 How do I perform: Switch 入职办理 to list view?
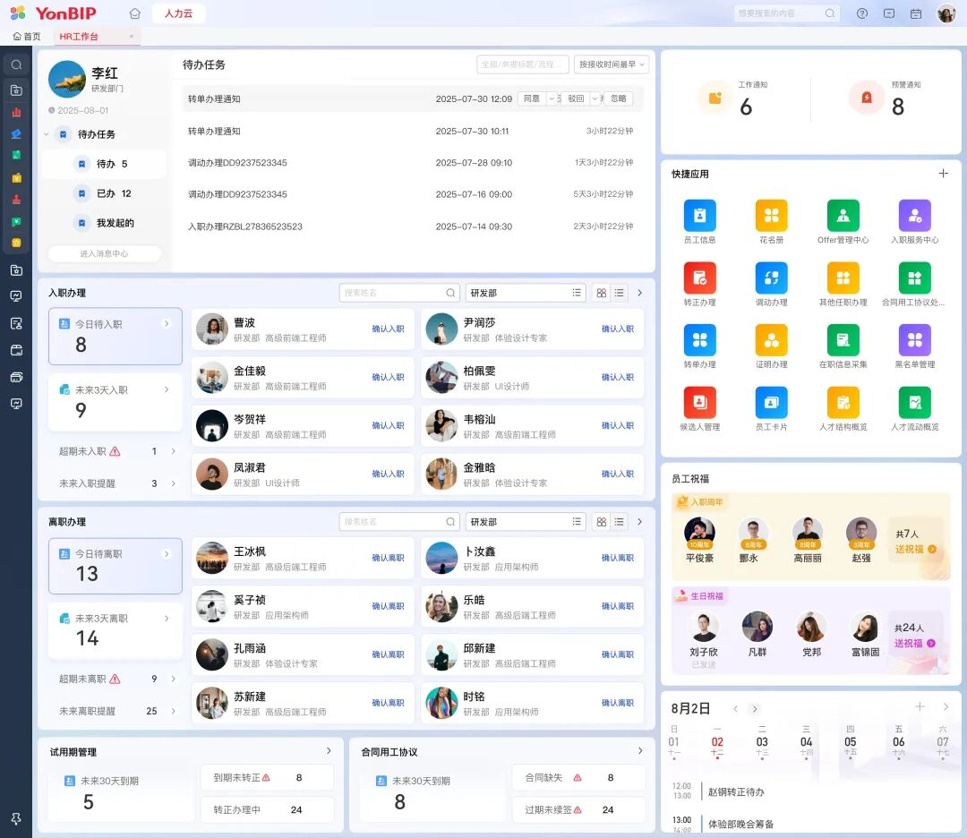[x=619, y=293]
